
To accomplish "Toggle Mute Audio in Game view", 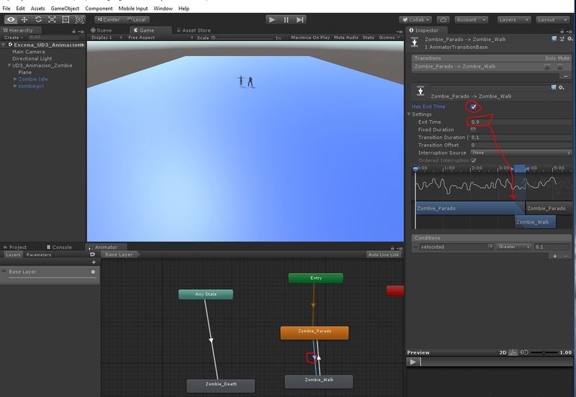I will coord(346,37).
